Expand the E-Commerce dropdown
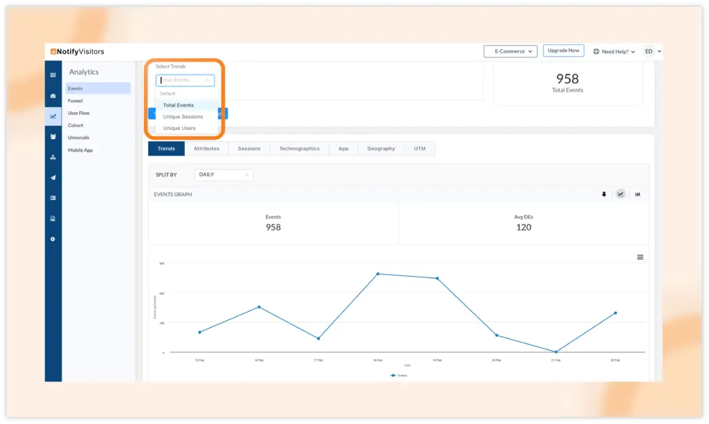Image resolution: width=709 pixels, height=424 pixels. click(x=510, y=51)
